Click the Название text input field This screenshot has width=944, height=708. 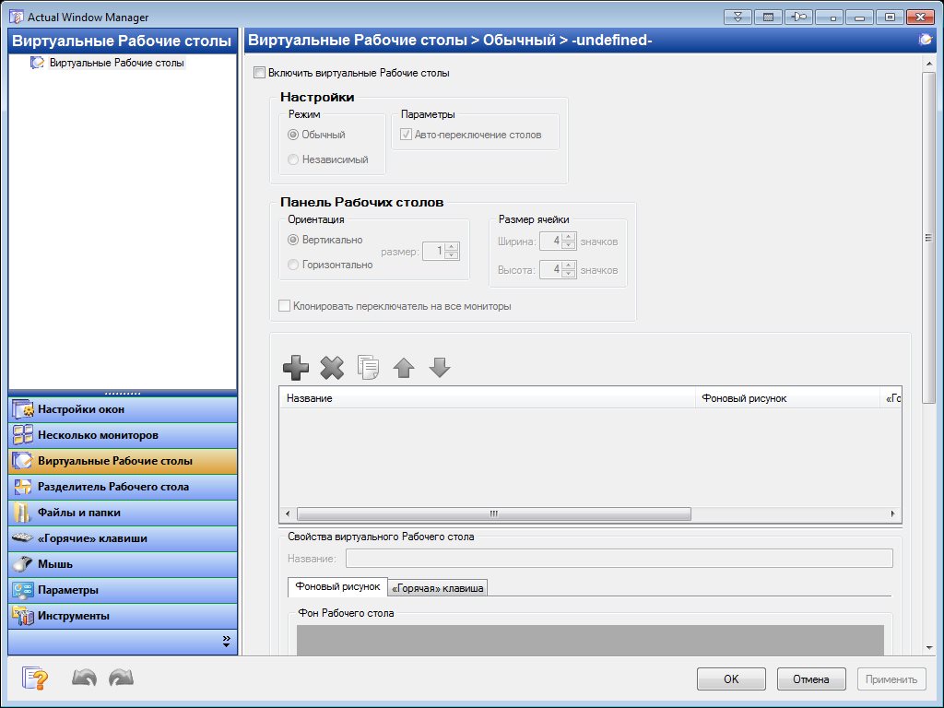click(619, 559)
